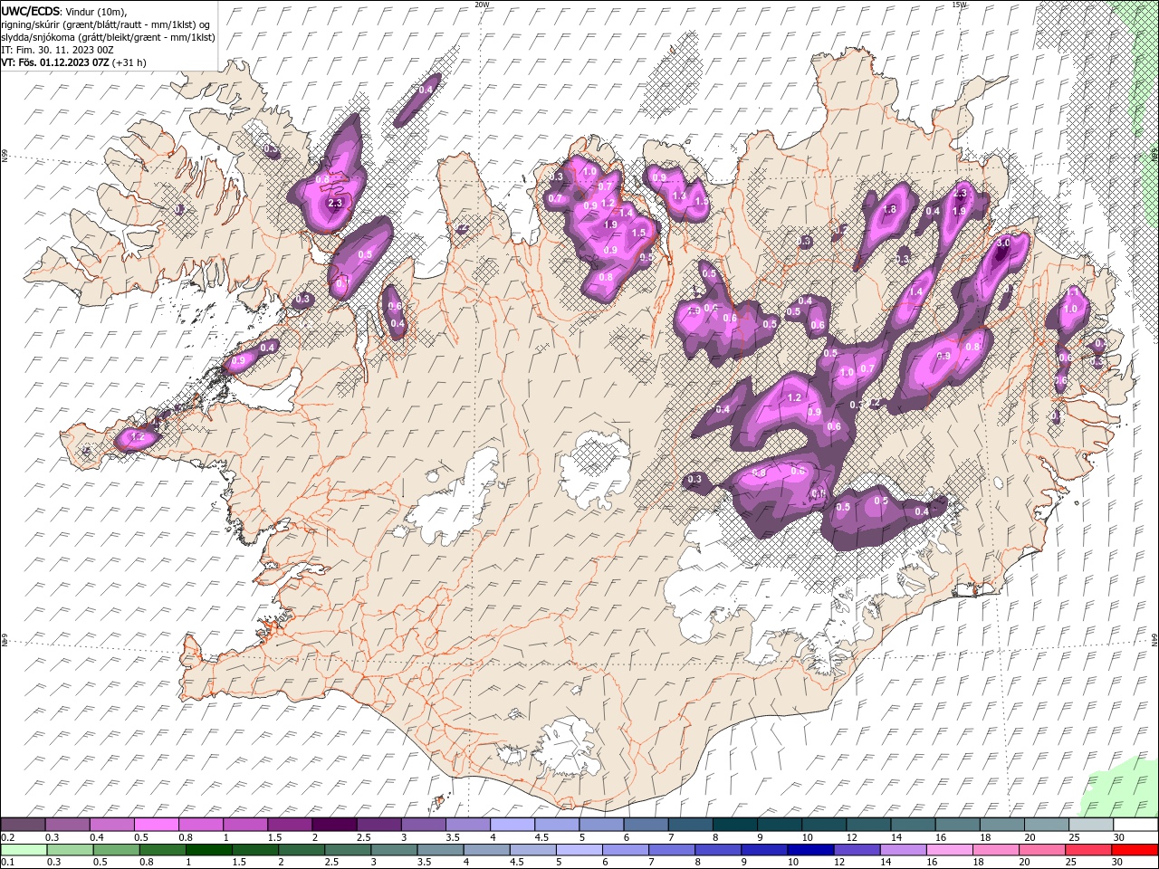Select bright red rain swatch after 30

coord(1135,850)
